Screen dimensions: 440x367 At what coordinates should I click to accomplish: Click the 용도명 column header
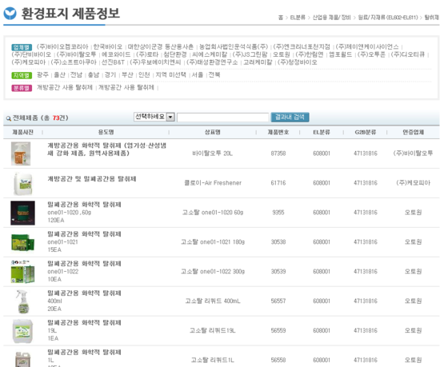[x=106, y=133]
